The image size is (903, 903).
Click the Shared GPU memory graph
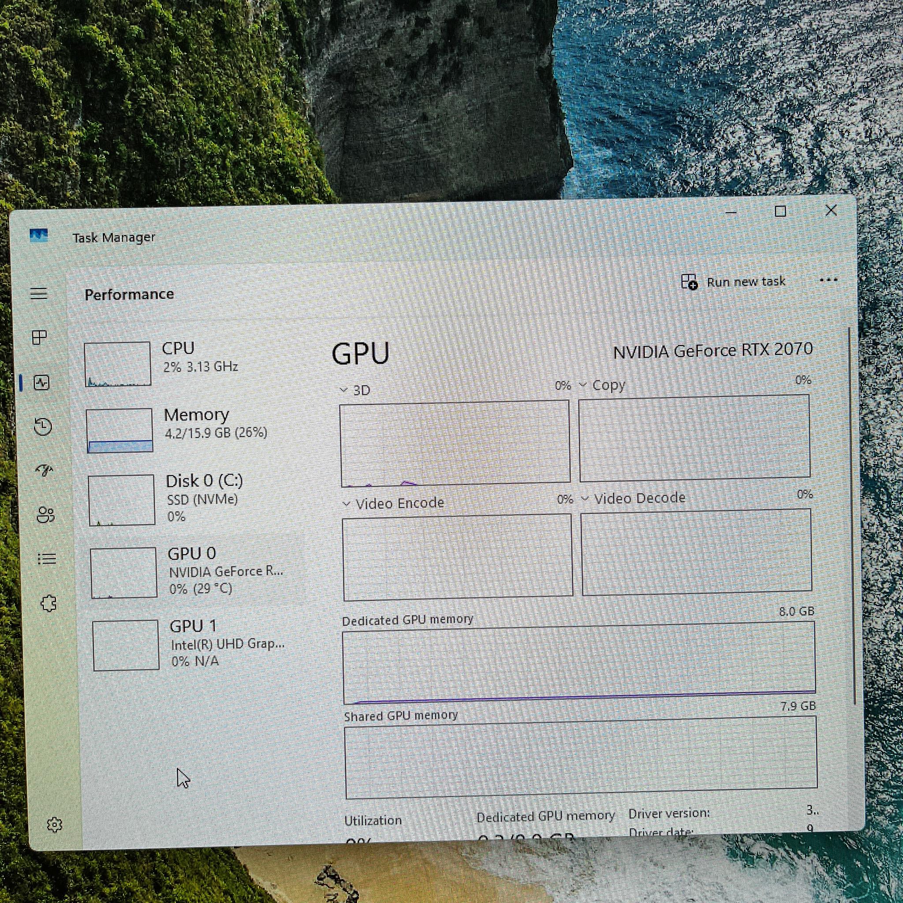click(x=581, y=757)
